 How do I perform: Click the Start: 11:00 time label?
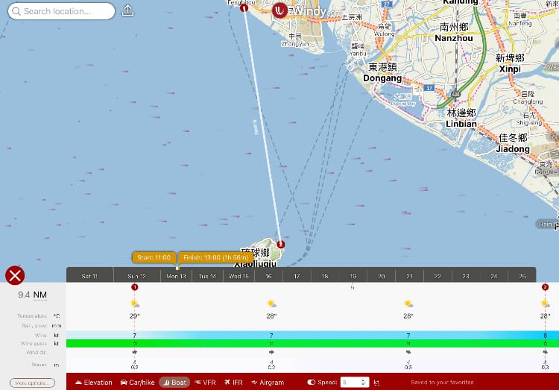154,257
